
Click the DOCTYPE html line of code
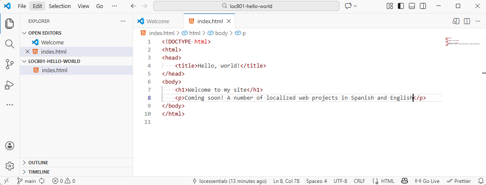(186, 42)
